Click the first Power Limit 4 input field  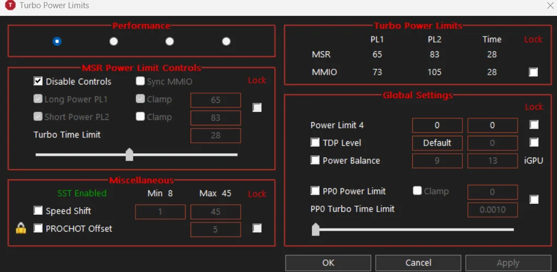pos(437,125)
